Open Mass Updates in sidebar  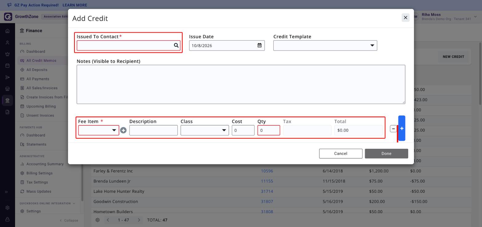(39, 192)
